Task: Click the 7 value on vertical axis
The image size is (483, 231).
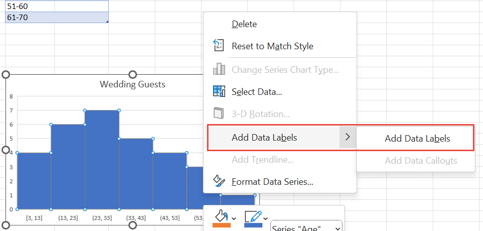Action: 11,110
